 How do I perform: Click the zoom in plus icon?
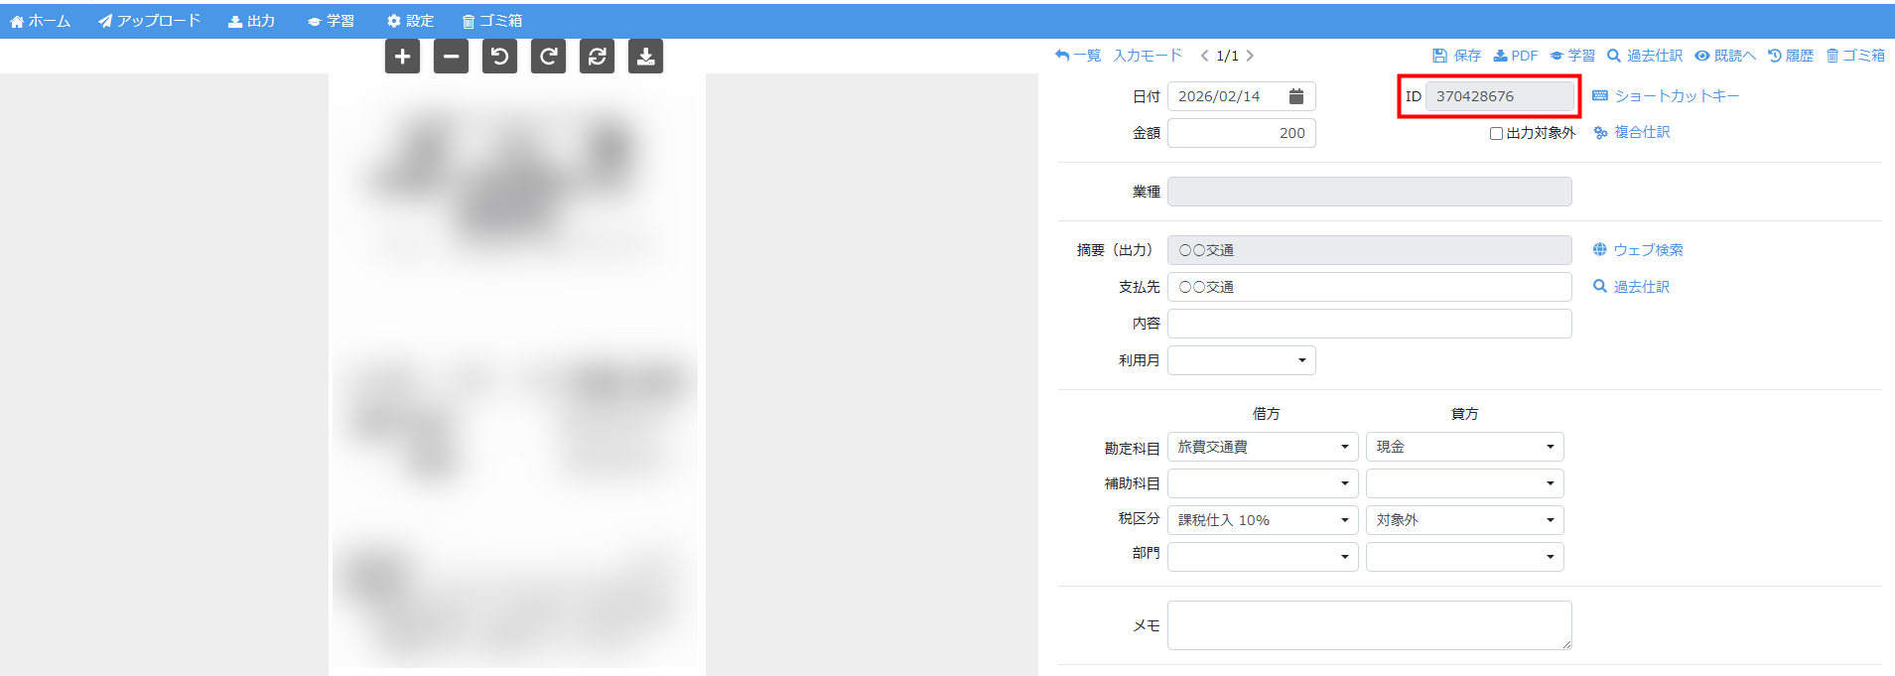(x=402, y=57)
